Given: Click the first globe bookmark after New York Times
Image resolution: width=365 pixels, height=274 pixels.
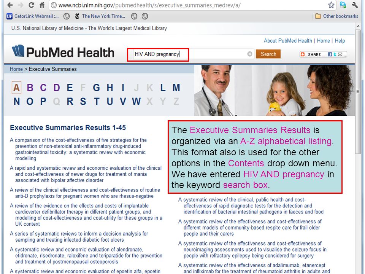Looking at the screenshot, I should tap(134, 16).
